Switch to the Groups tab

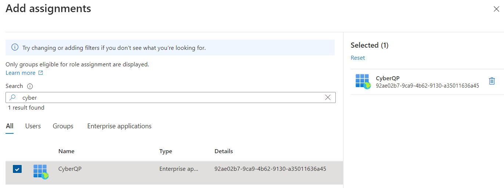click(x=63, y=126)
